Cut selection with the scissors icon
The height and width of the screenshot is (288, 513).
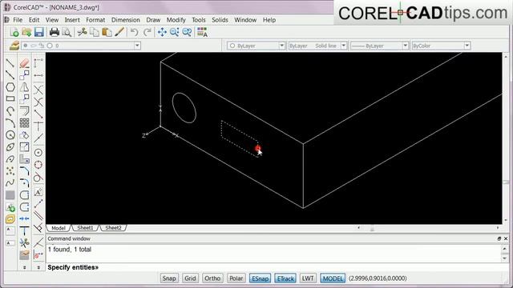[82, 32]
